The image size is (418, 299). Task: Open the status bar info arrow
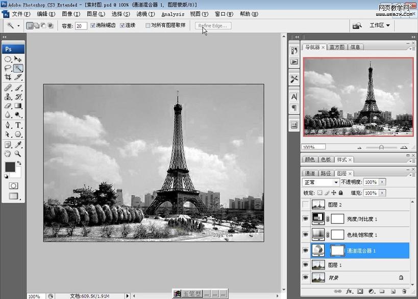[127, 296]
